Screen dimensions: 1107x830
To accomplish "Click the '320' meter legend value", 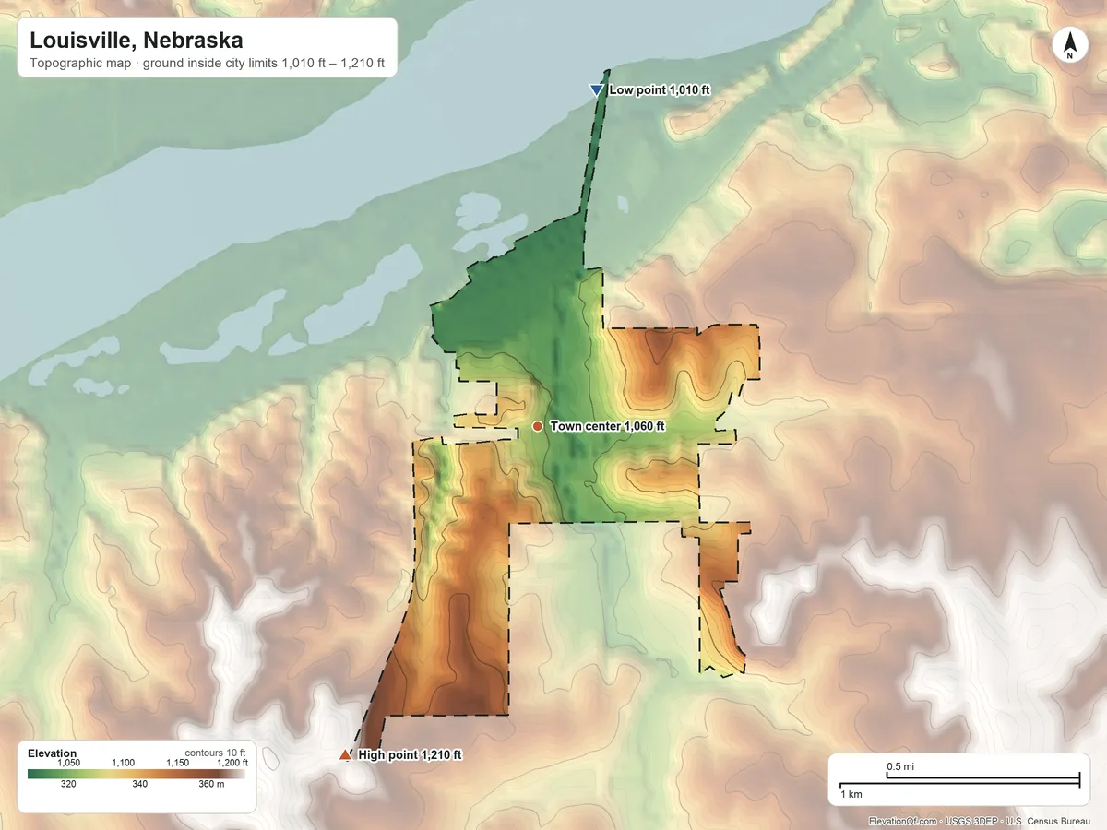I will [68, 785].
